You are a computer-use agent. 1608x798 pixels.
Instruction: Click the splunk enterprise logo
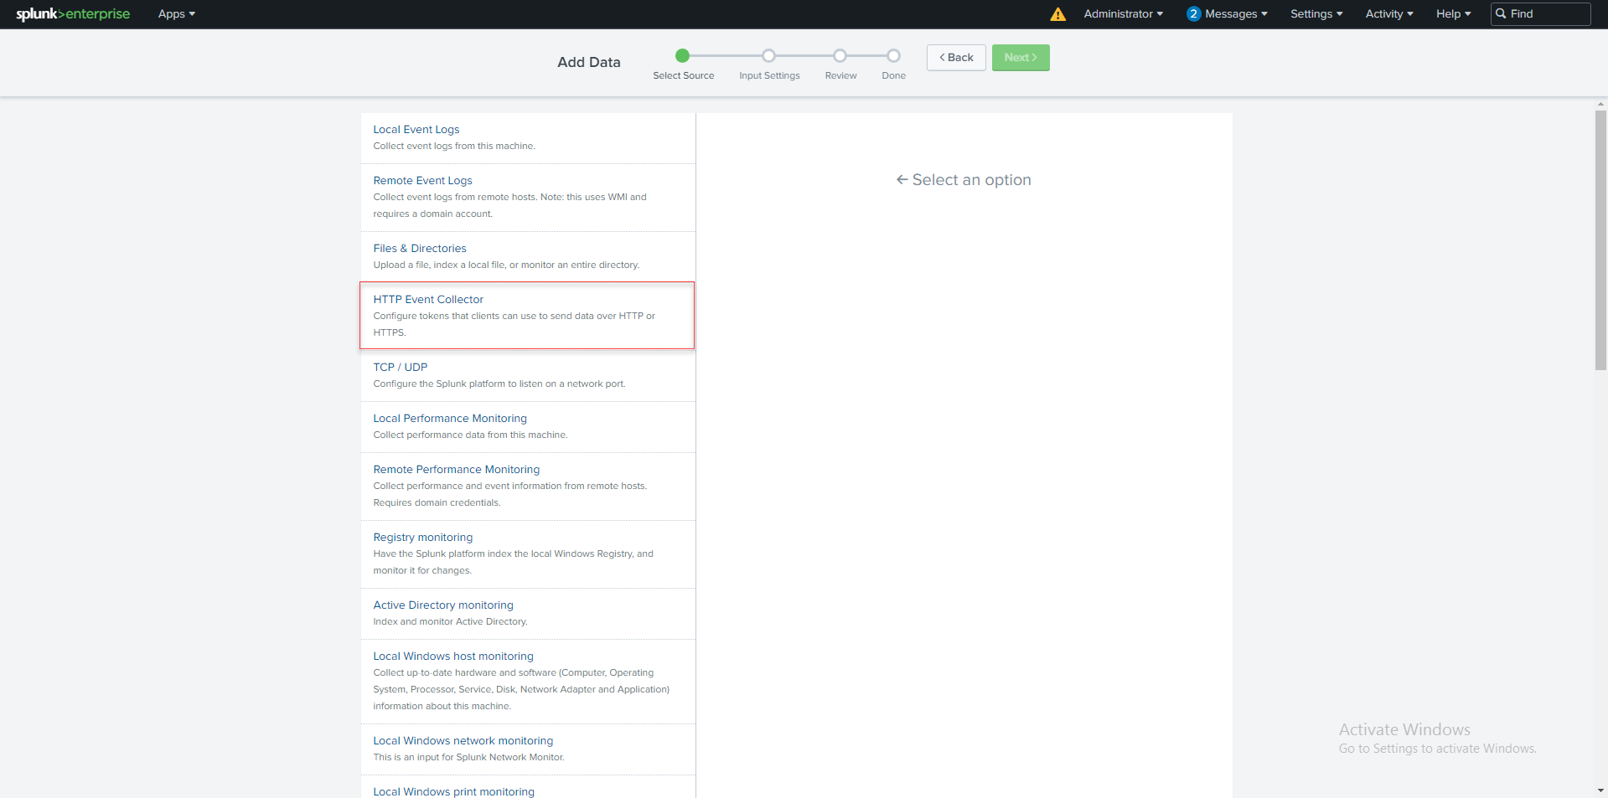tap(71, 13)
